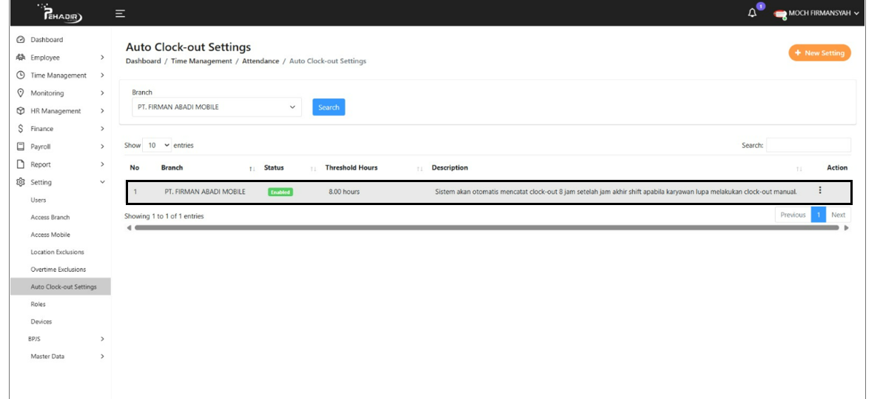Click the Setting gear icon in sidebar
883x399 pixels.
(x=21, y=182)
